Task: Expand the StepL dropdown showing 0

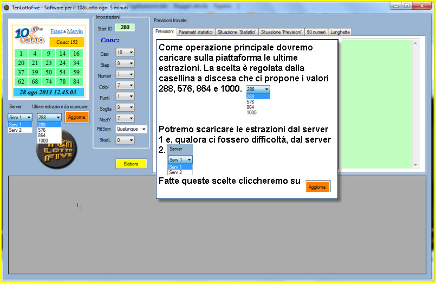Action: coord(125,140)
